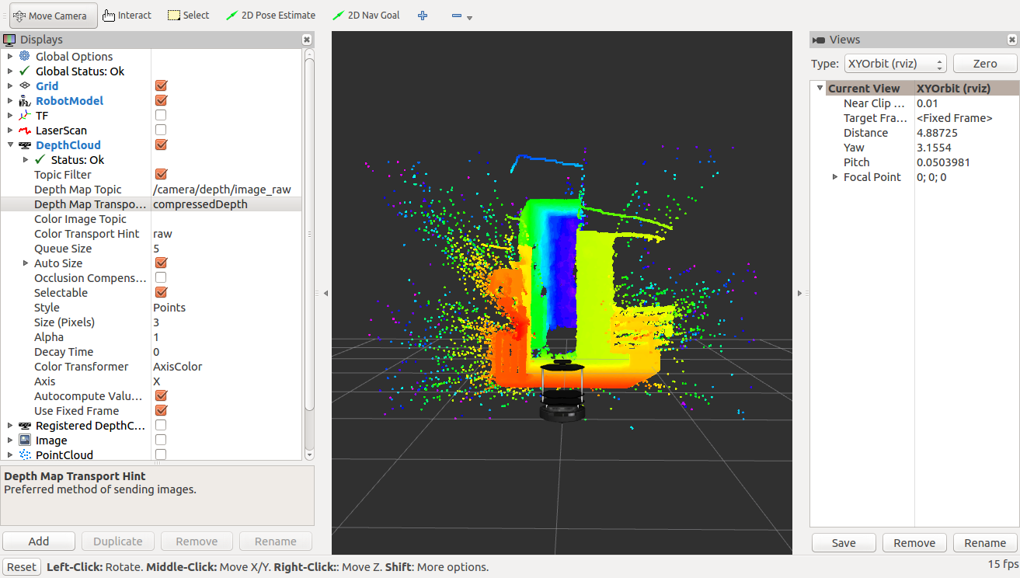Screen dimensions: 1020x578
Task: Enable the TF display checkbox
Action: 161,115
